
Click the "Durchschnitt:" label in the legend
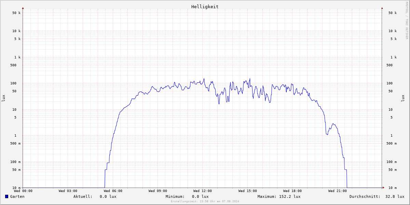[x=365, y=196]
